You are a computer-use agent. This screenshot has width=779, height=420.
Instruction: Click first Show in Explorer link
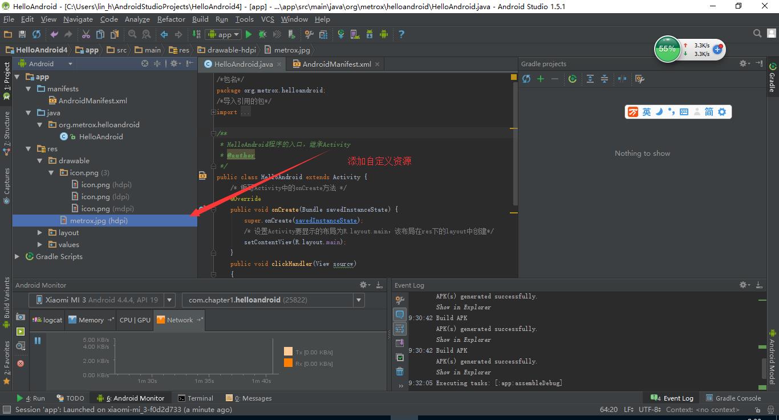(x=464, y=307)
